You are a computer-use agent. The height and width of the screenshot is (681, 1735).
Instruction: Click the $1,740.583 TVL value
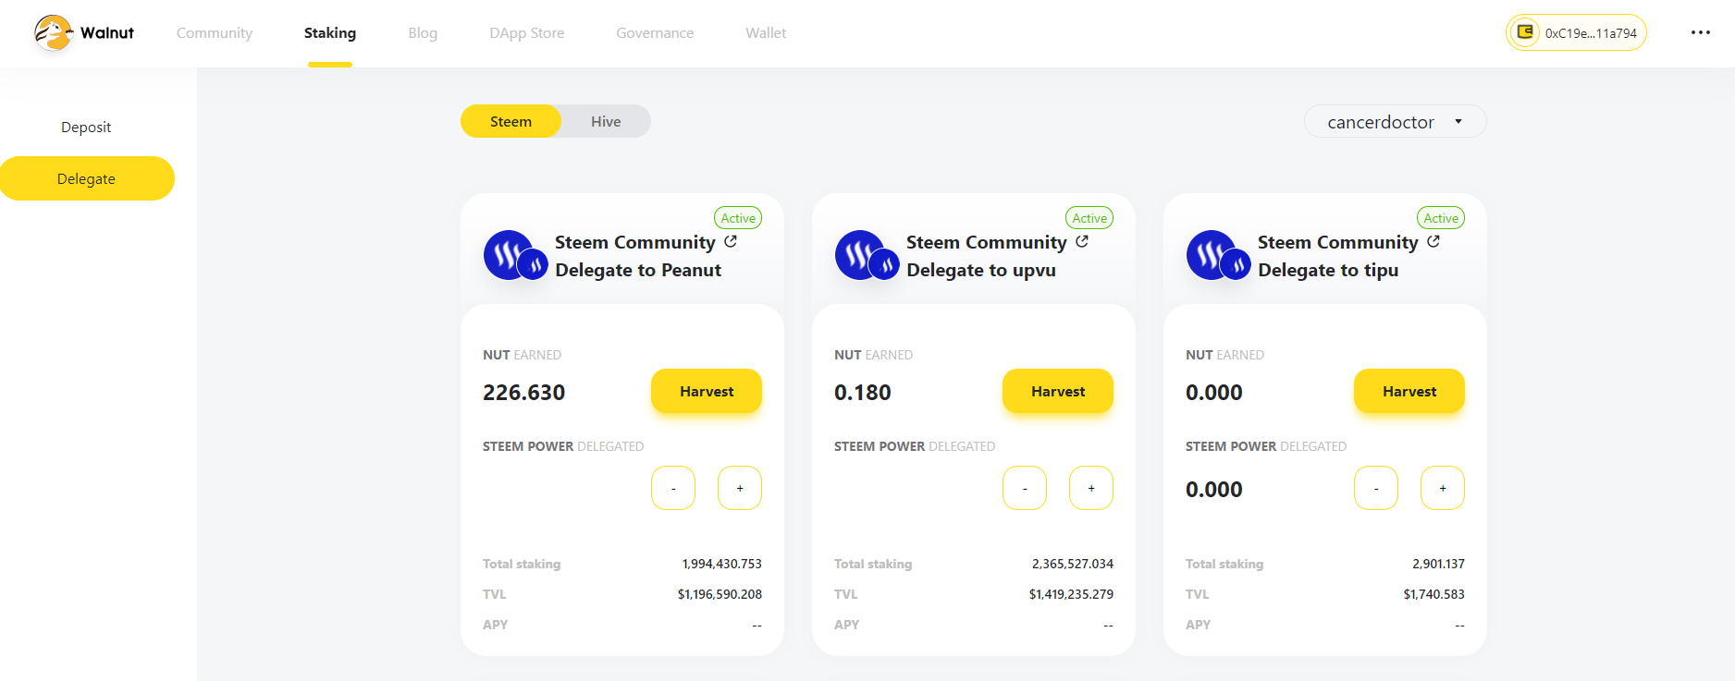point(1434,594)
